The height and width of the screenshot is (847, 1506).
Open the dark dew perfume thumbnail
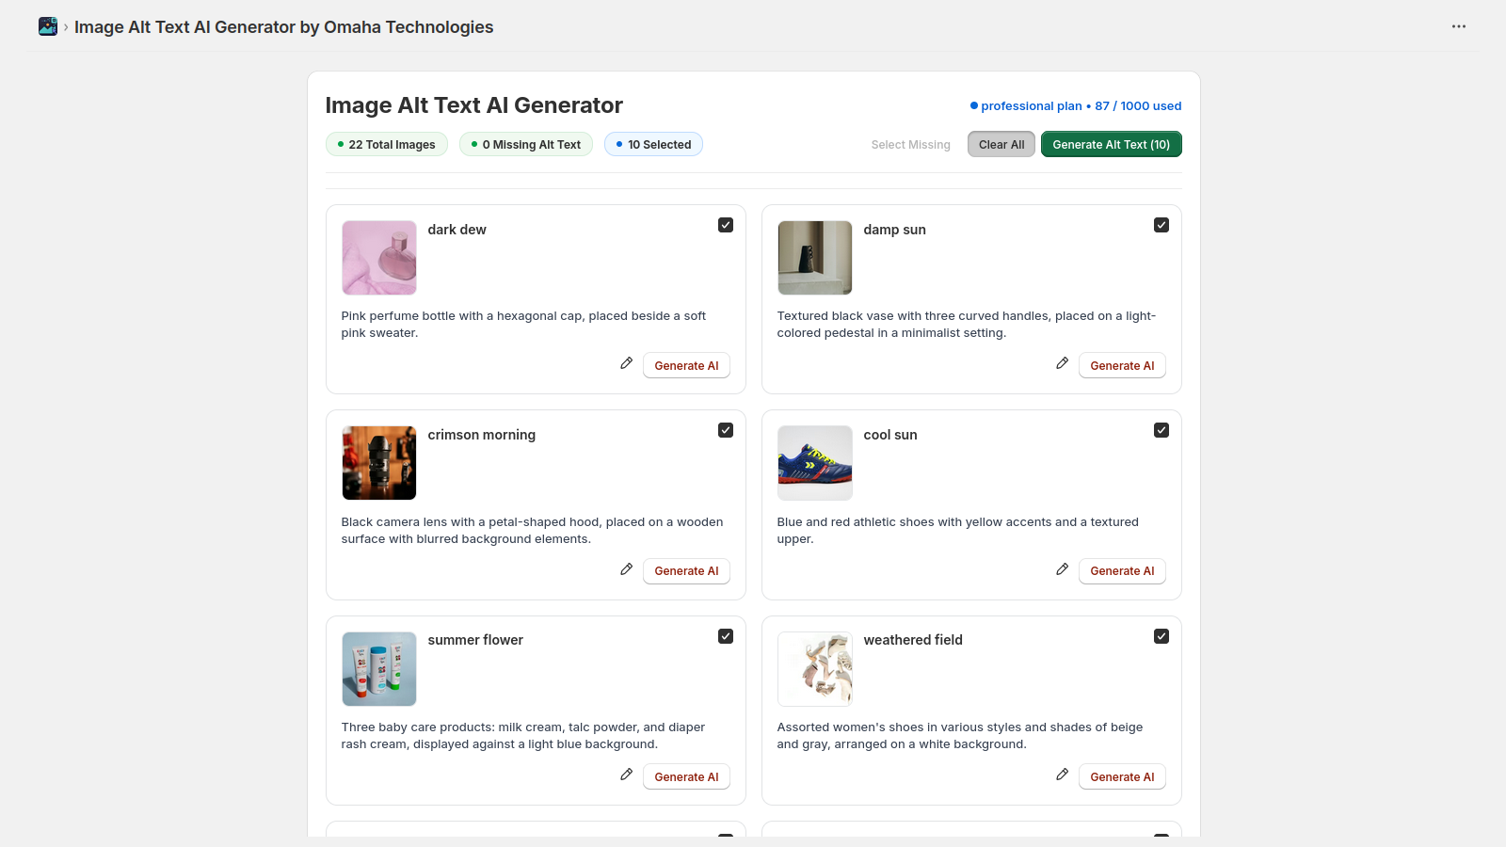tap(379, 258)
